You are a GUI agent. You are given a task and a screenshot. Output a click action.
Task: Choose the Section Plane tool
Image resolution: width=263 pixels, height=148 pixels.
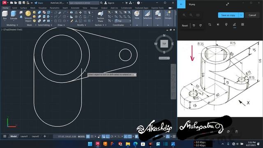pos(100,16)
